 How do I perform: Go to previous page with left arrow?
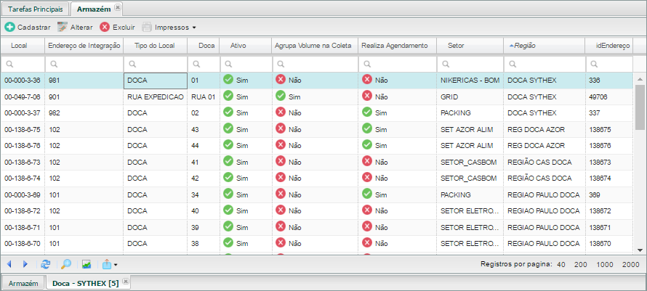[9, 264]
